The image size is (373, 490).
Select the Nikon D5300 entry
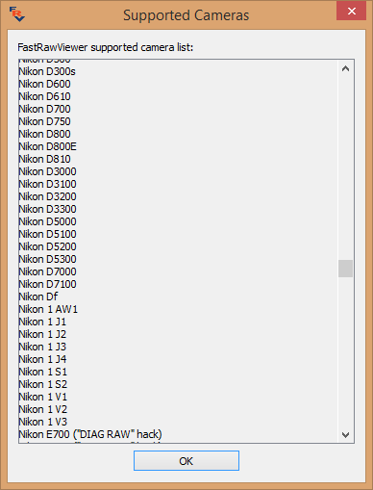pos(47,259)
